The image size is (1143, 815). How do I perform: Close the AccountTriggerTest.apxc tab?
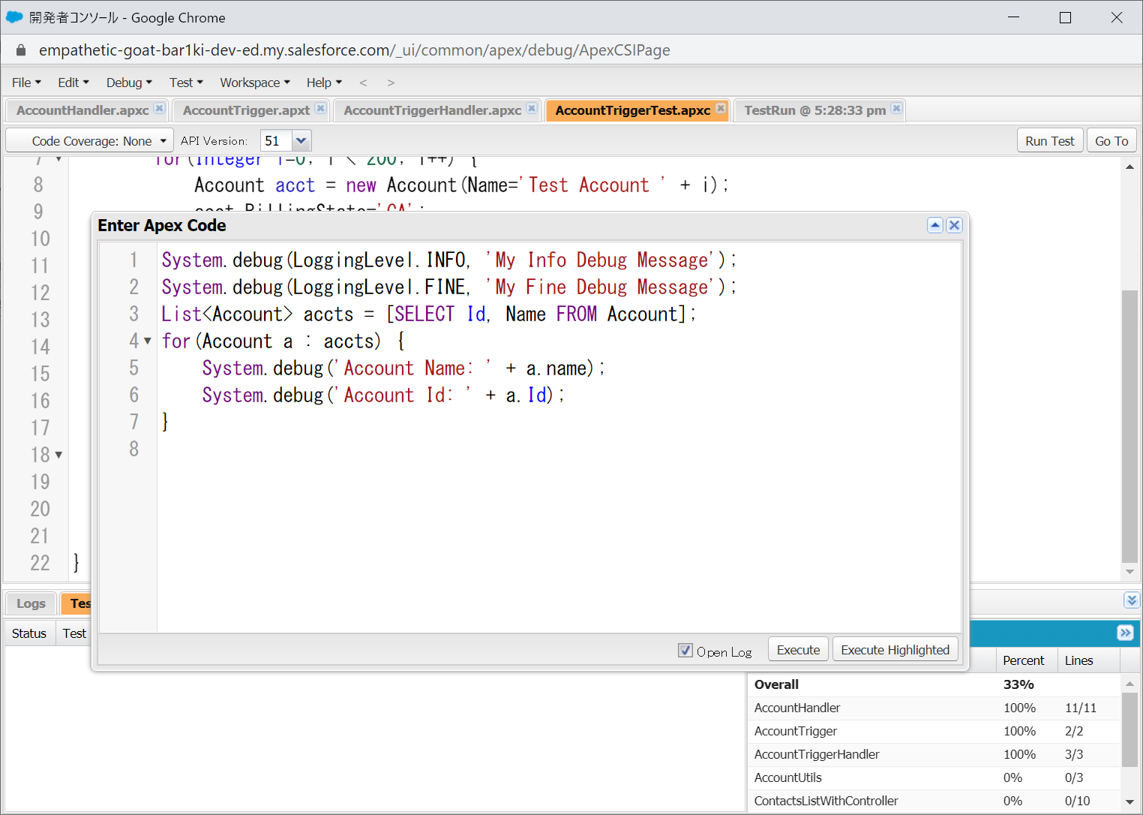[x=721, y=108]
